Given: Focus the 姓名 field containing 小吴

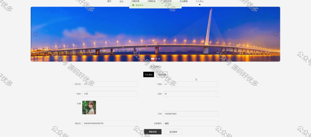Looking at the screenshot, I should (x=110, y=94).
